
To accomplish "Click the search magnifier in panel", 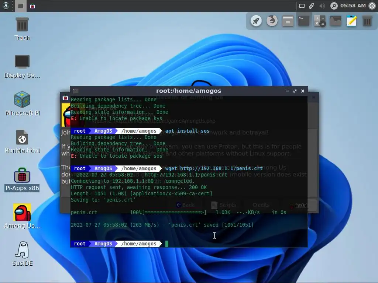I will (334, 6).
